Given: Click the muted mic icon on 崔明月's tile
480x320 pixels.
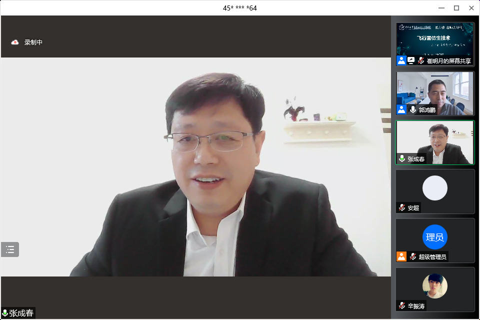Looking at the screenshot, I should pyautogui.click(x=421, y=60).
